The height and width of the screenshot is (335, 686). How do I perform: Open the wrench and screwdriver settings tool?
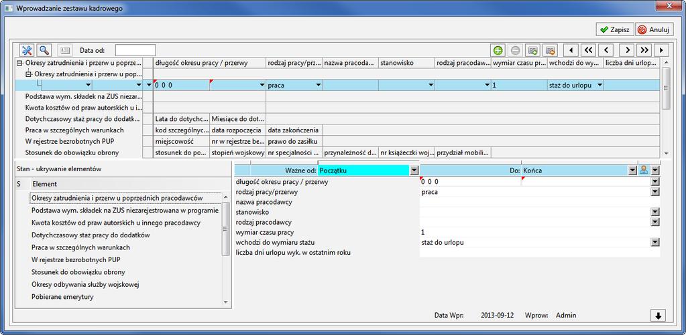click(27, 50)
